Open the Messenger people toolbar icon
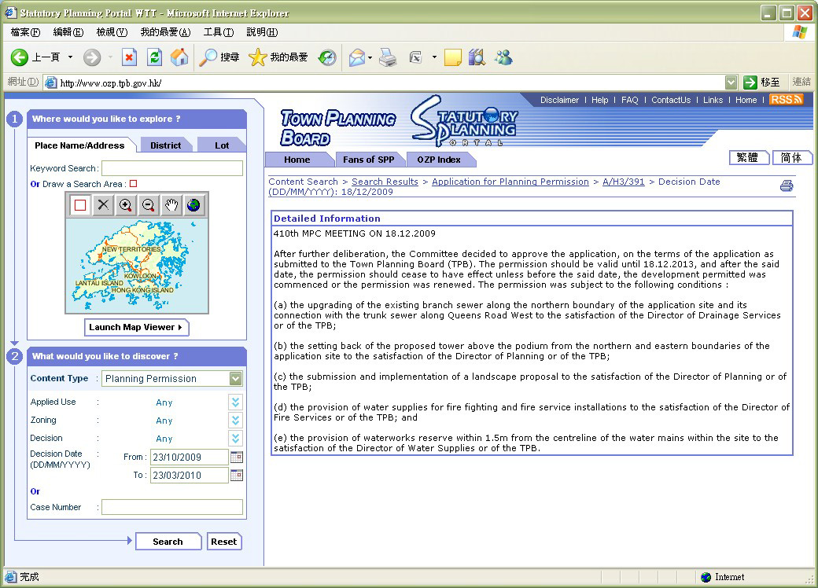 click(504, 57)
